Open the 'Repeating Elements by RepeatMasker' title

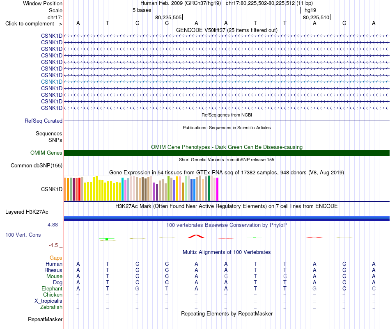227,313
